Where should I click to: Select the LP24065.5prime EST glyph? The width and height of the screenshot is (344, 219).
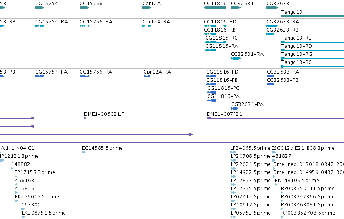click(x=233, y=152)
